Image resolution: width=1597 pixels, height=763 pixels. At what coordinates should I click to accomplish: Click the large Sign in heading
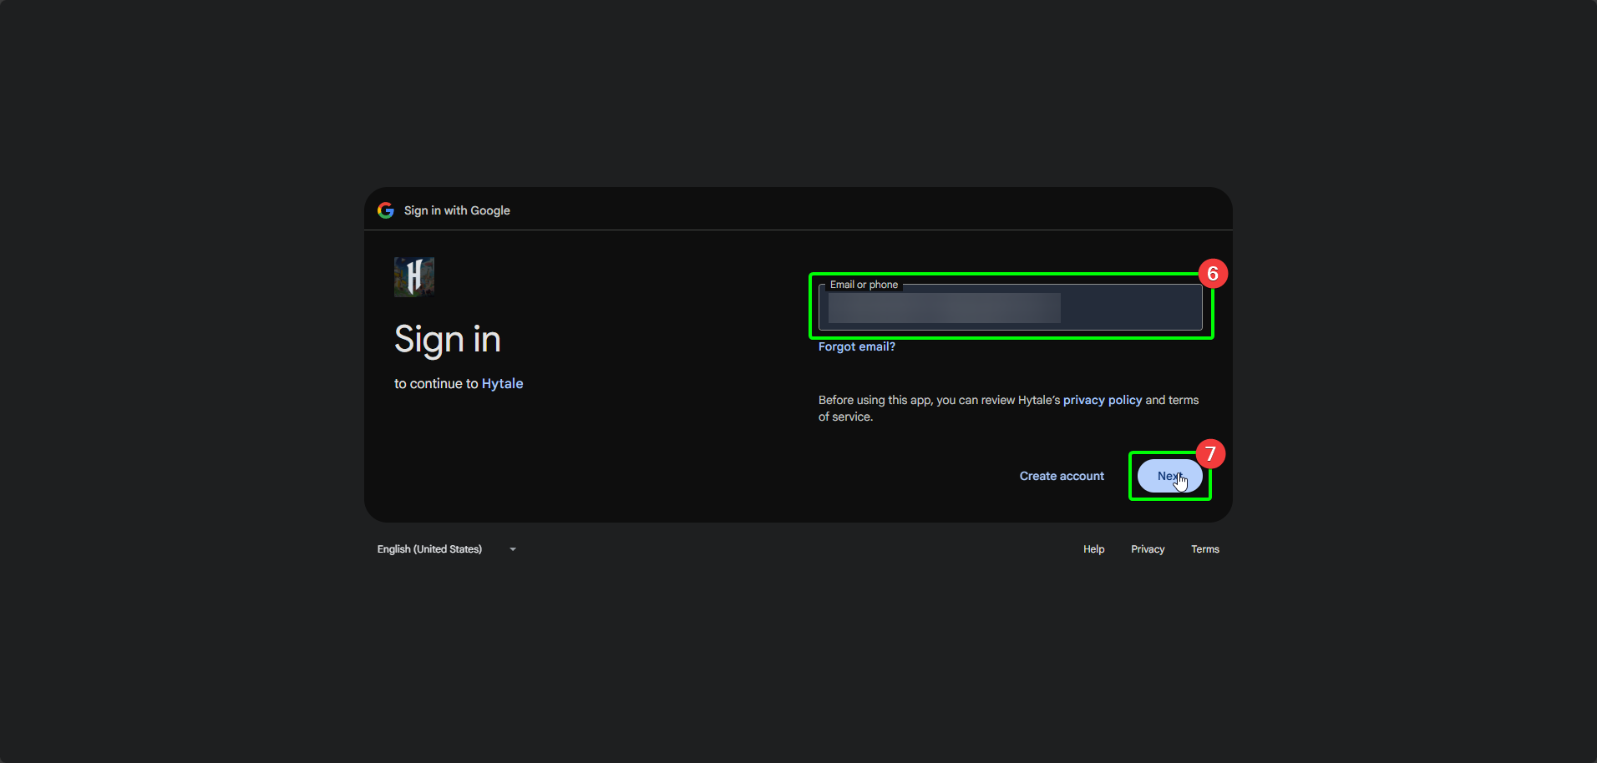click(448, 340)
